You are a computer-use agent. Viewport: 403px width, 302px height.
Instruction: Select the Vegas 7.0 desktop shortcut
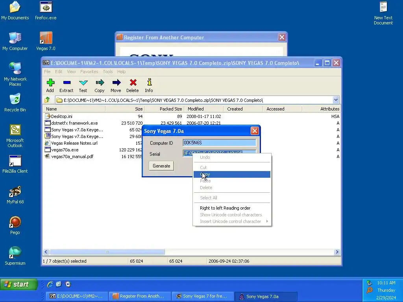46,41
